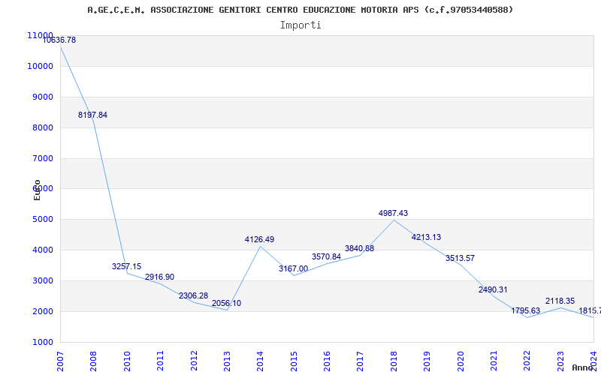This screenshot has width=601, height=375.
Task: Click the 2019 x-axis year label
Action: click(427, 361)
